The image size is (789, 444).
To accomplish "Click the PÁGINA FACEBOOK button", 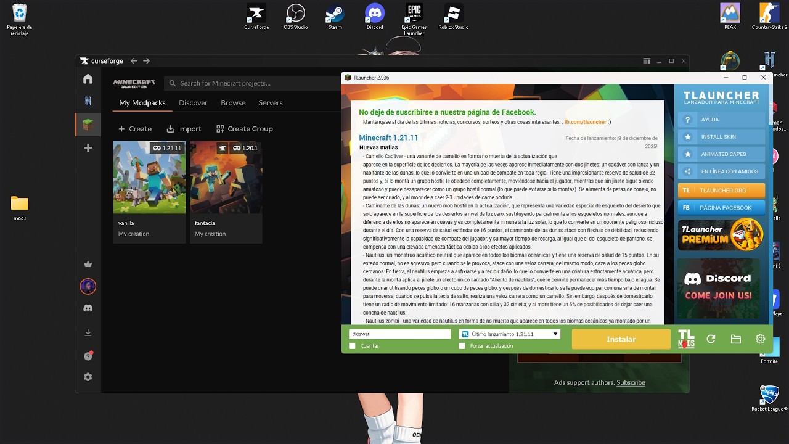I will [x=721, y=208].
